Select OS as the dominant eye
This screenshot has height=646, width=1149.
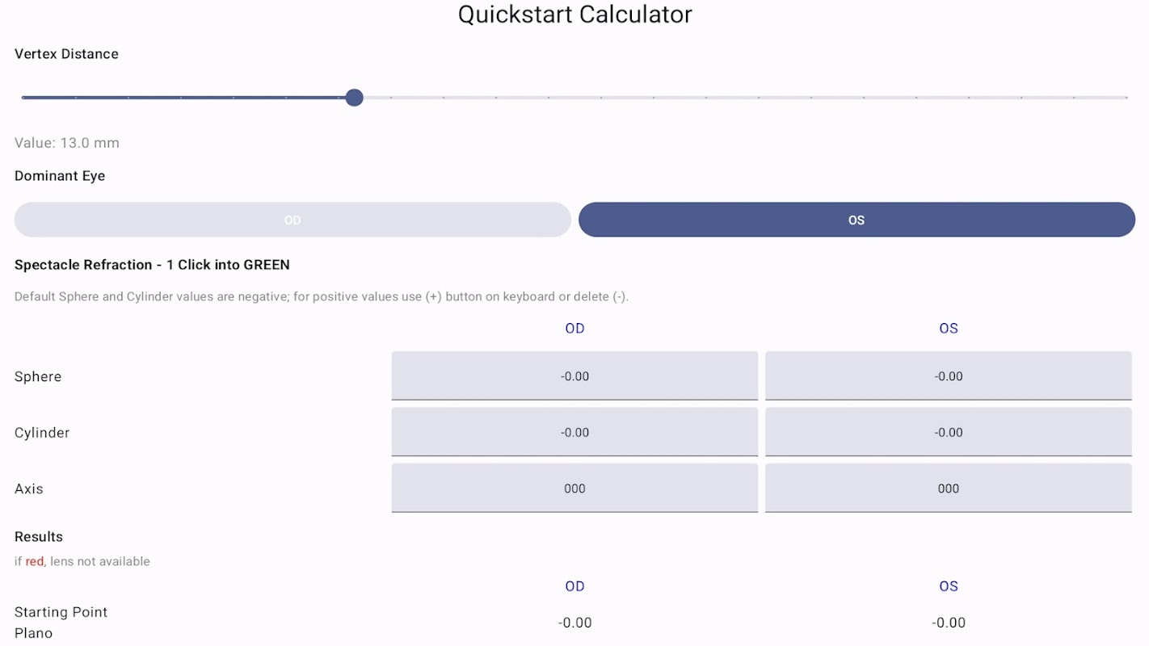[856, 220]
